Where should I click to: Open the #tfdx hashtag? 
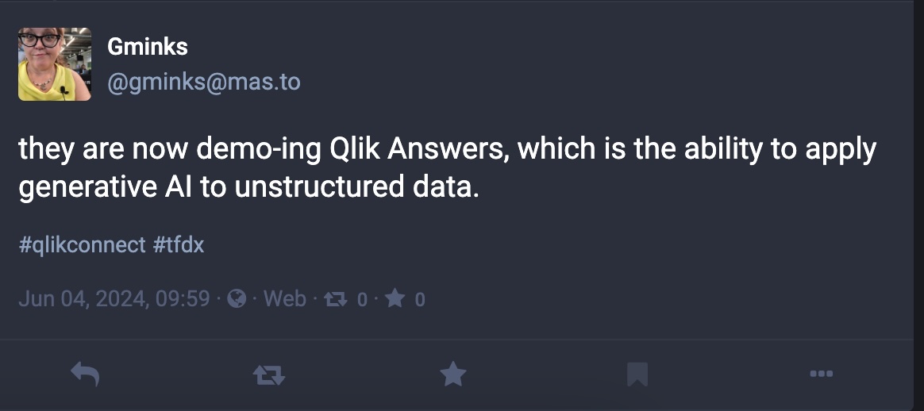179,244
